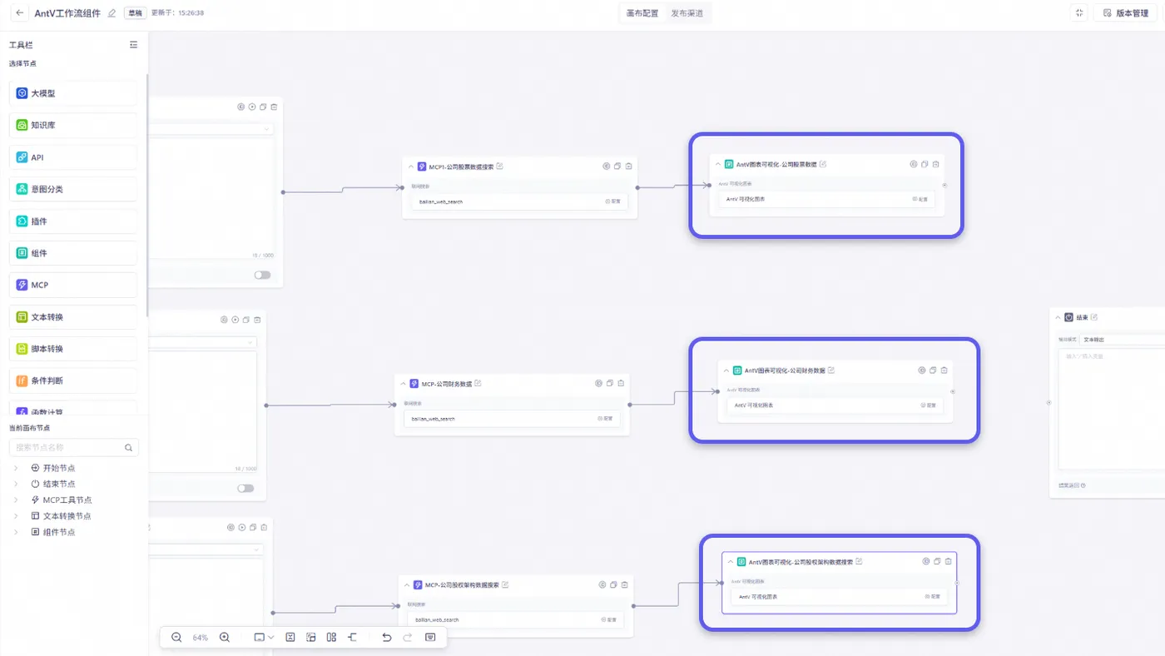
Task: Delete the MCP1-公司股票数据搜索 node
Action: (x=629, y=166)
